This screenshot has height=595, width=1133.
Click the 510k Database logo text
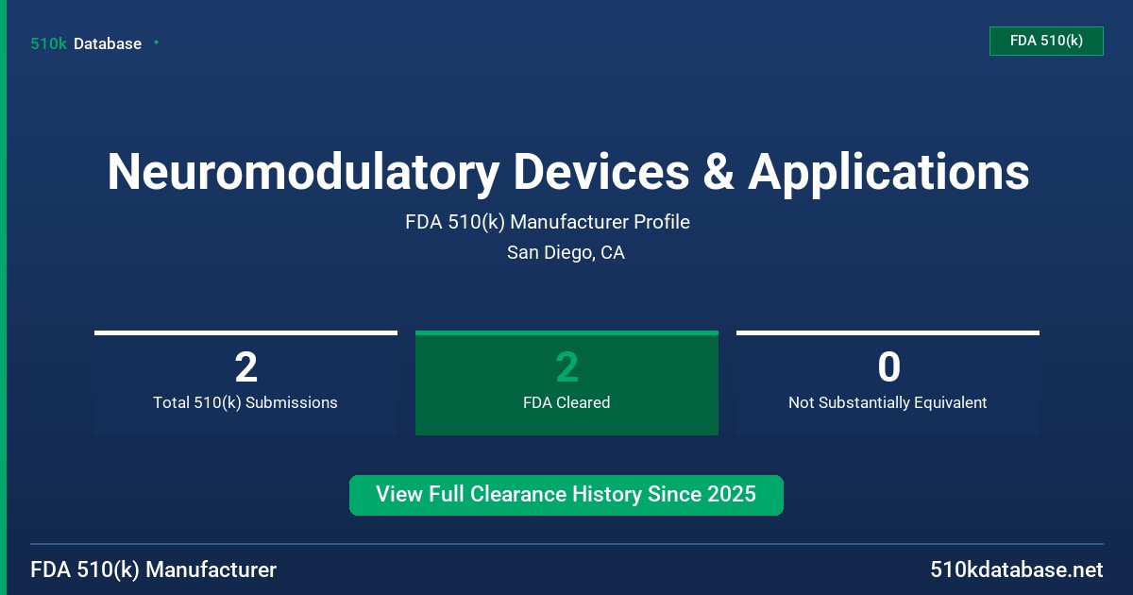point(86,43)
